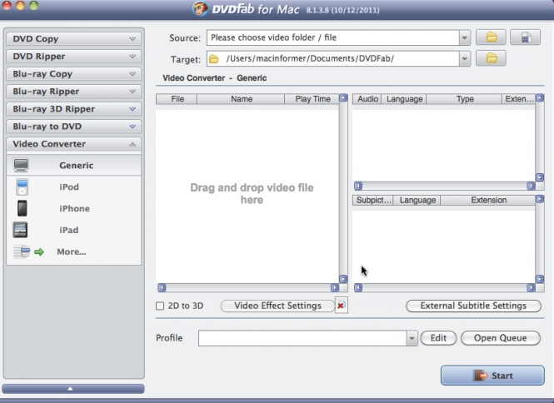Click the Type column header in audio list
The height and width of the screenshot is (403, 554).
464,99
